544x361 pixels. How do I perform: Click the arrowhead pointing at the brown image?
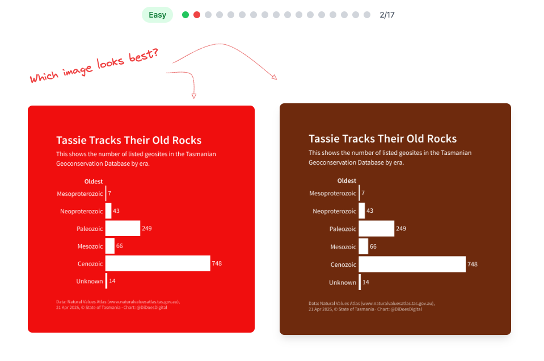pos(275,77)
